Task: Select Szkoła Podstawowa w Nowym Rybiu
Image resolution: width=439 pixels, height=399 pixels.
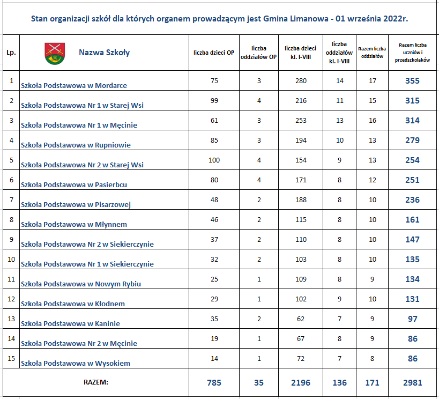Action: pyautogui.click(x=80, y=284)
